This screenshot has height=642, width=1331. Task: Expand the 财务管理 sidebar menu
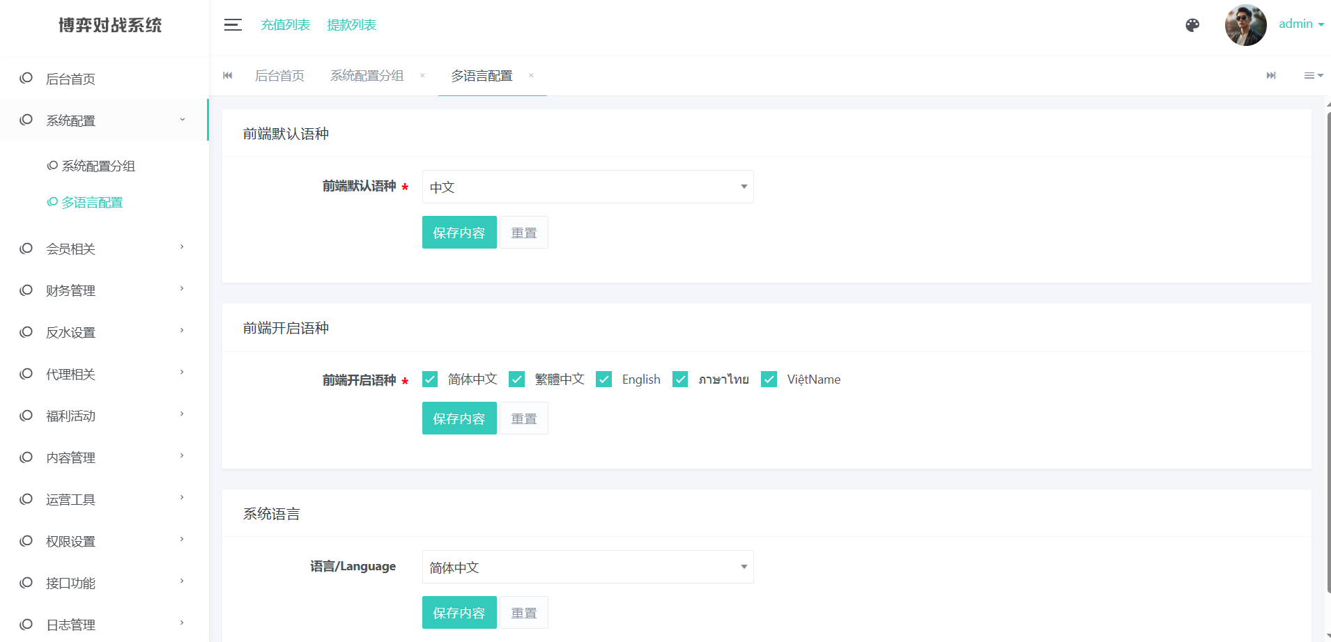click(105, 290)
